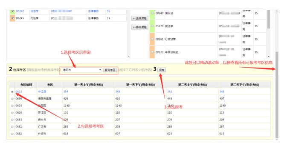Image resolution: width=290 pixels, height=154 pixels.
Task: Click the up arrow of the page scrollbar
Action: (277, 12)
